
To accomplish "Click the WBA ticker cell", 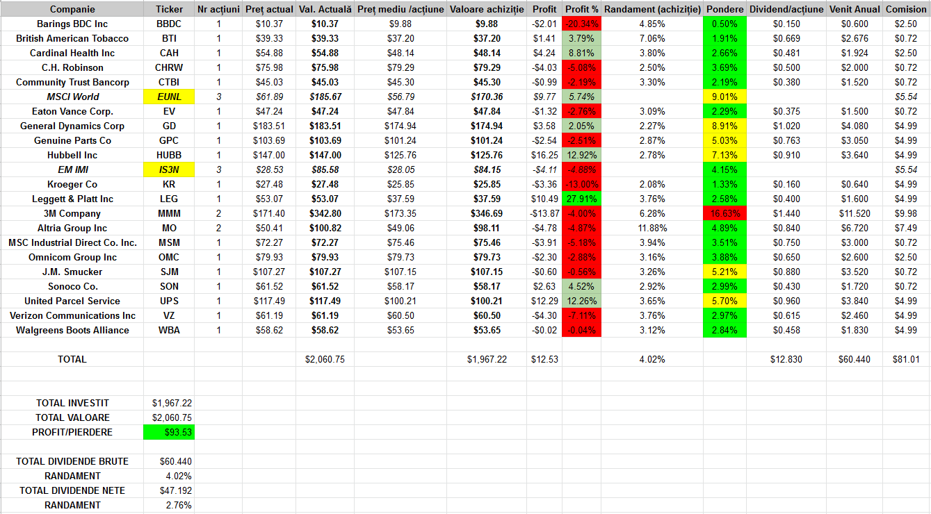I will [x=169, y=330].
